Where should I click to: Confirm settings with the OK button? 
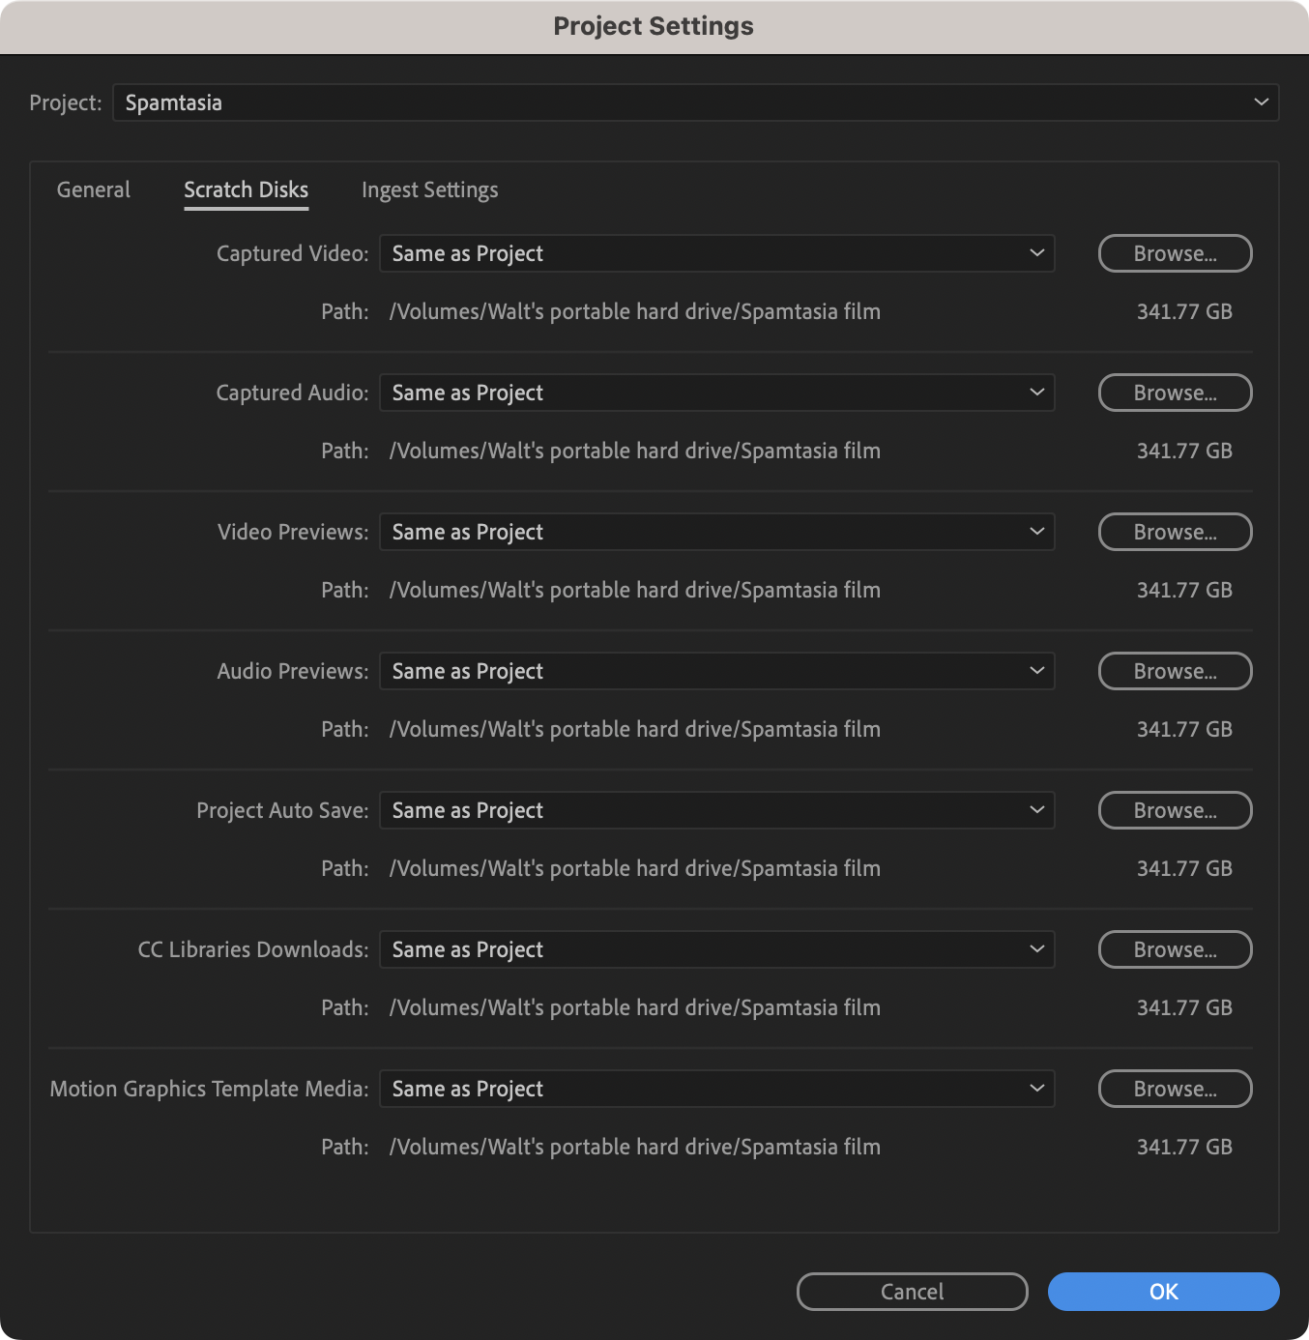coord(1164,1292)
